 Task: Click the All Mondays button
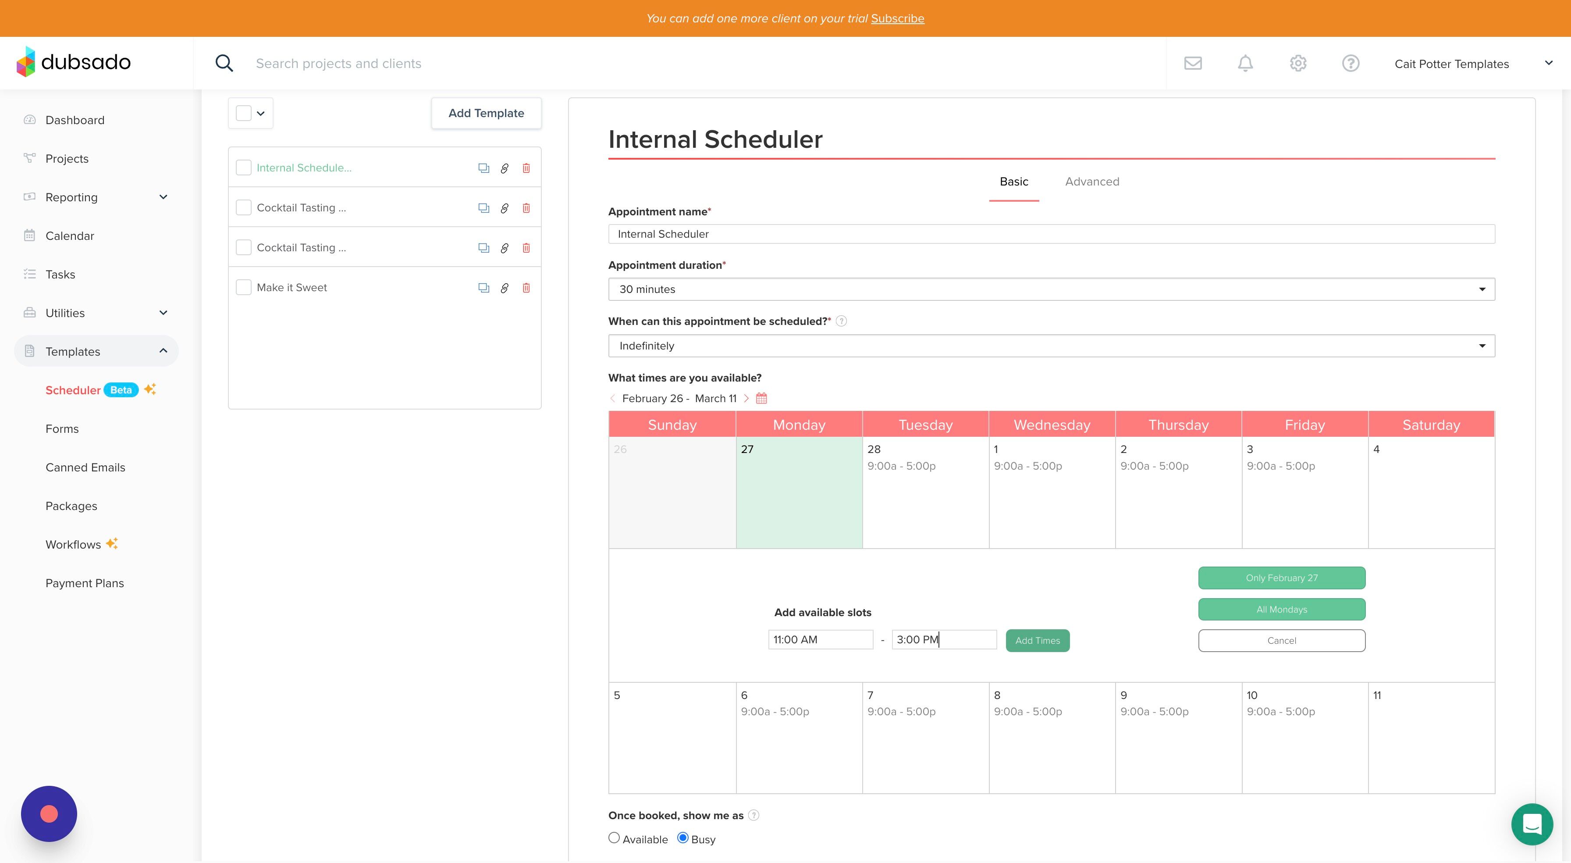tap(1281, 609)
